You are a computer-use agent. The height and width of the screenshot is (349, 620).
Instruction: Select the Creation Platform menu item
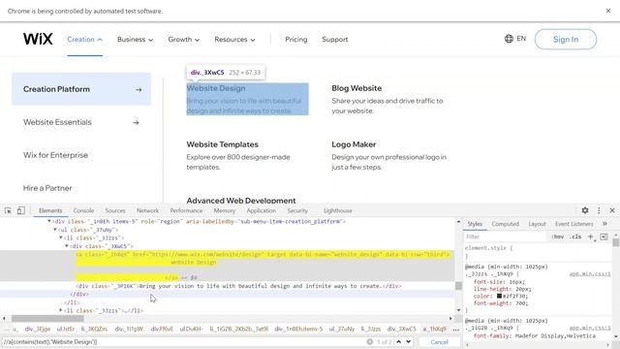[81, 89]
